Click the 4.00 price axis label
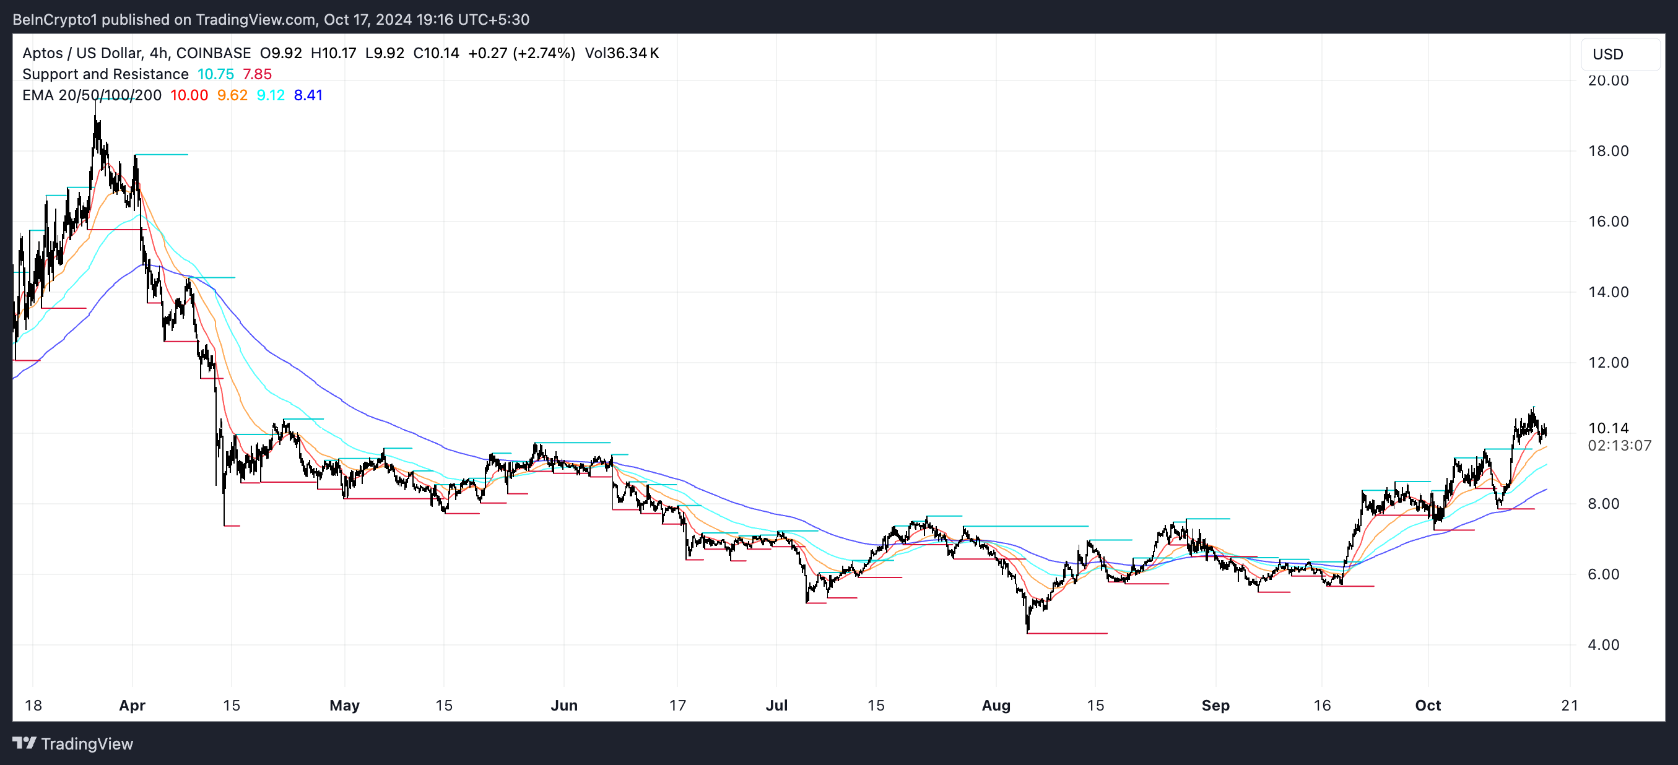 [x=1603, y=644]
